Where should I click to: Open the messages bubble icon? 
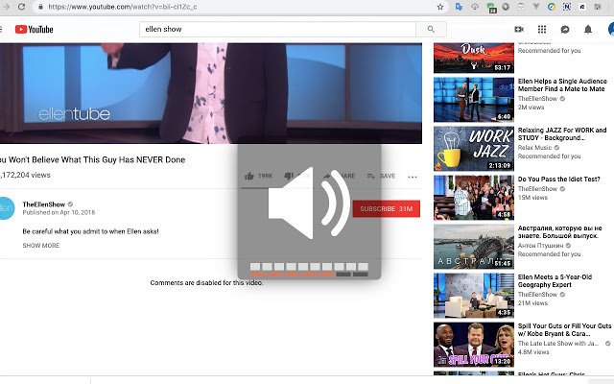click(565, 30)
